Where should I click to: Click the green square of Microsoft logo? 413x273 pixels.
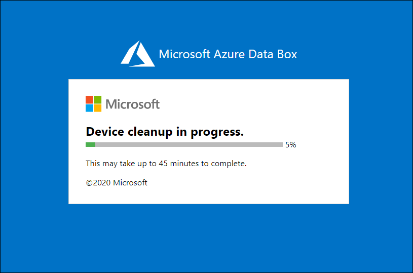98,100
